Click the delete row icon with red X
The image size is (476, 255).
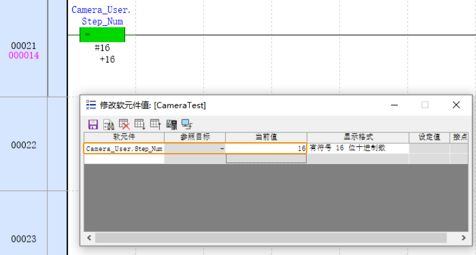124,124
